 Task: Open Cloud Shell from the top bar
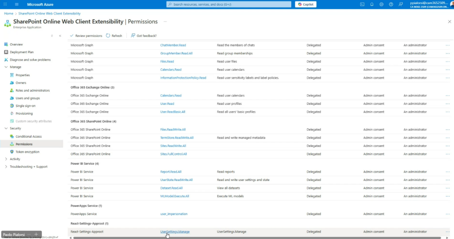tap(362, 4)
